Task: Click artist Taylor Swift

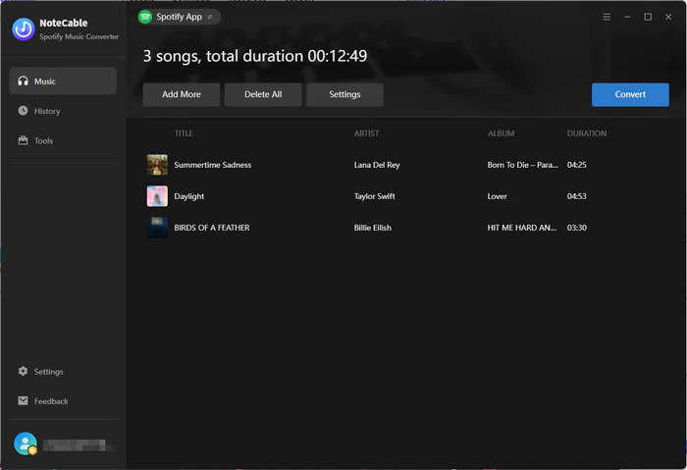Action: (374, 196)
